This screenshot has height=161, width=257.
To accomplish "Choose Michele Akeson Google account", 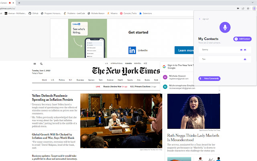I will [x=178, y=77].
